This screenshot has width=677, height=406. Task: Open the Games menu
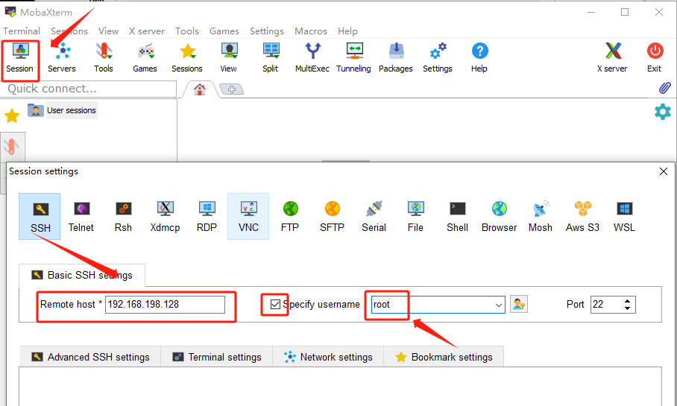pos(224,31)
